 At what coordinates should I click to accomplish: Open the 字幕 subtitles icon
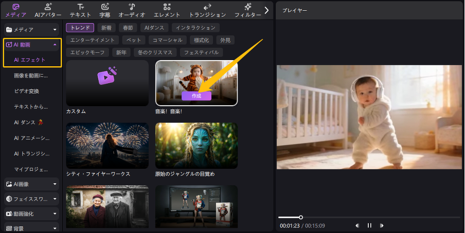click(x=105, y=7)
